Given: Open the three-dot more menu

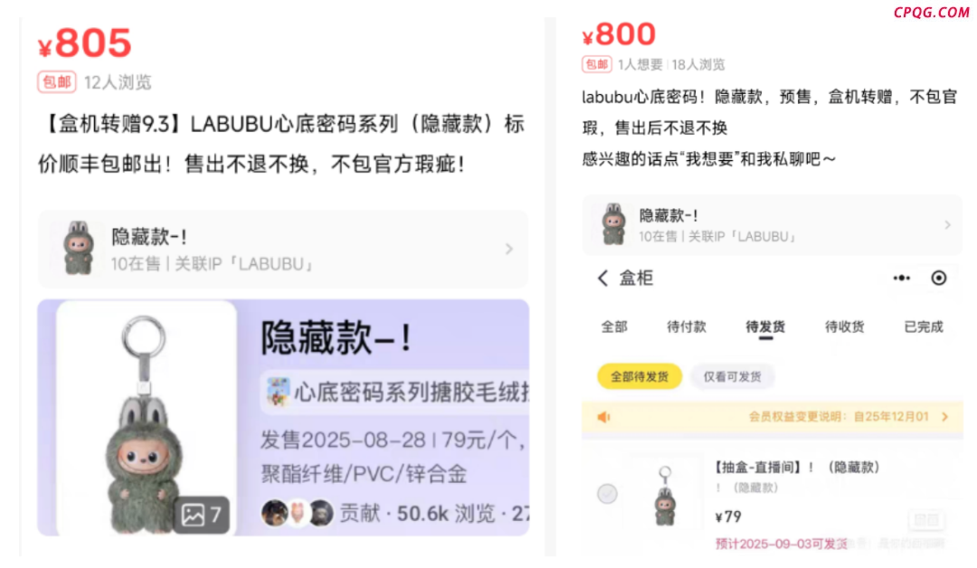Looking at the screenshot, I should tap(901, 279).
